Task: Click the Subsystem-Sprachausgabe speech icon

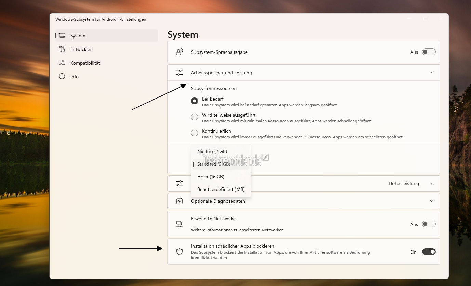Action: (179, 52)
